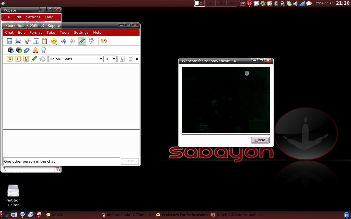The width and height of the screenshot is (351, 219).
Task: Pick background color with the paint bucket icon
Action: [x=43, y=59]
